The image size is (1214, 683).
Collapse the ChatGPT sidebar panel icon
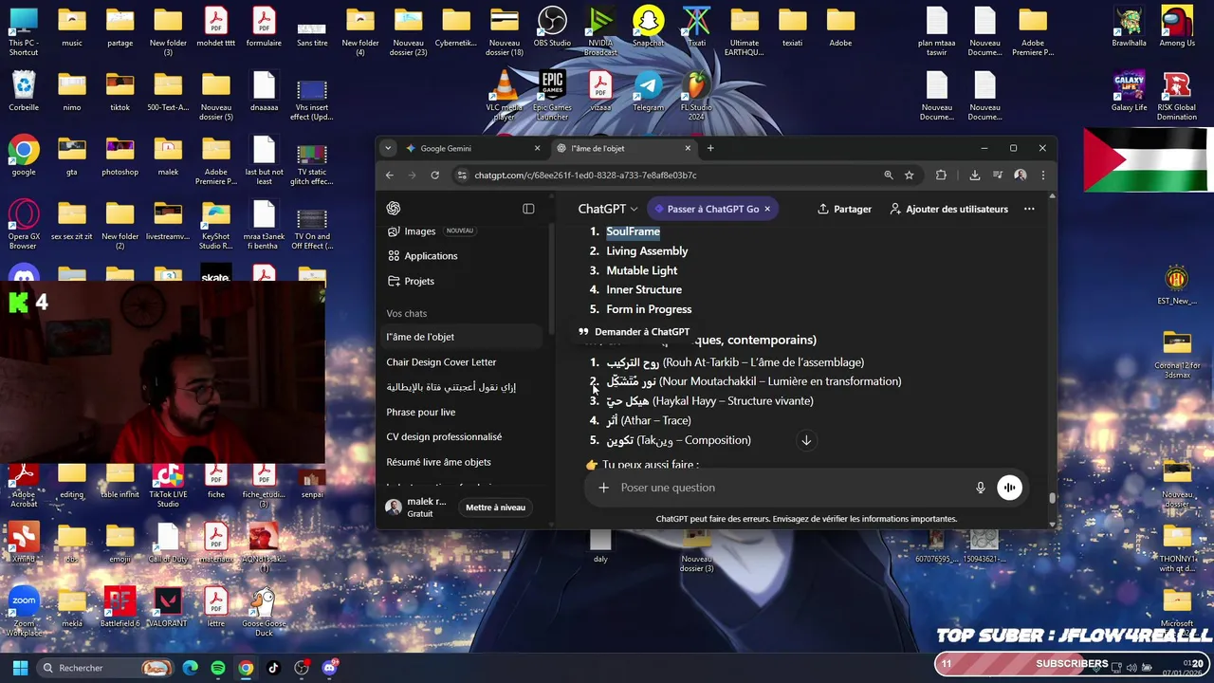point(528,209)
